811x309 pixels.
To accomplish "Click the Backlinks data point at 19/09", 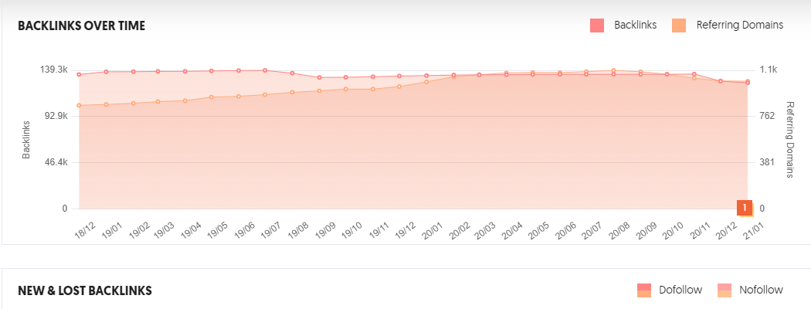I will [319, 77].
